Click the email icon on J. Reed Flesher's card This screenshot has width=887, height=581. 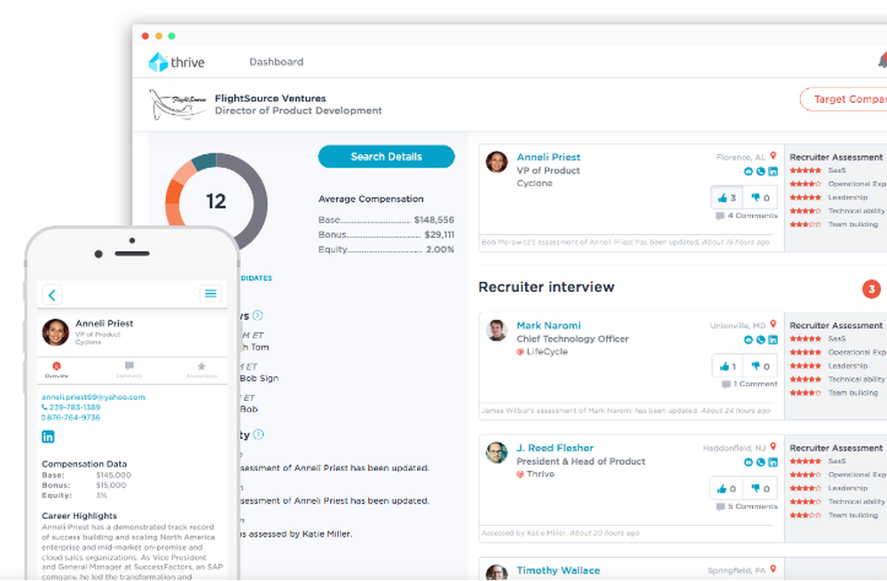tap(749, 462)
